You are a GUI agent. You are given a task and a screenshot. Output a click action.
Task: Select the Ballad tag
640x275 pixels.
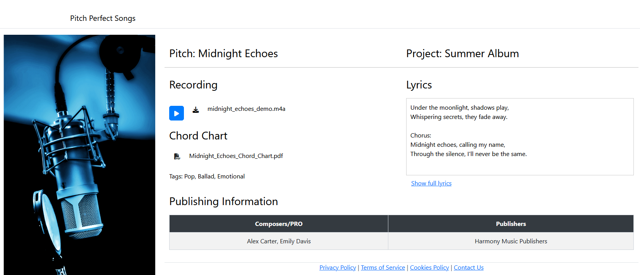point(206,176)
